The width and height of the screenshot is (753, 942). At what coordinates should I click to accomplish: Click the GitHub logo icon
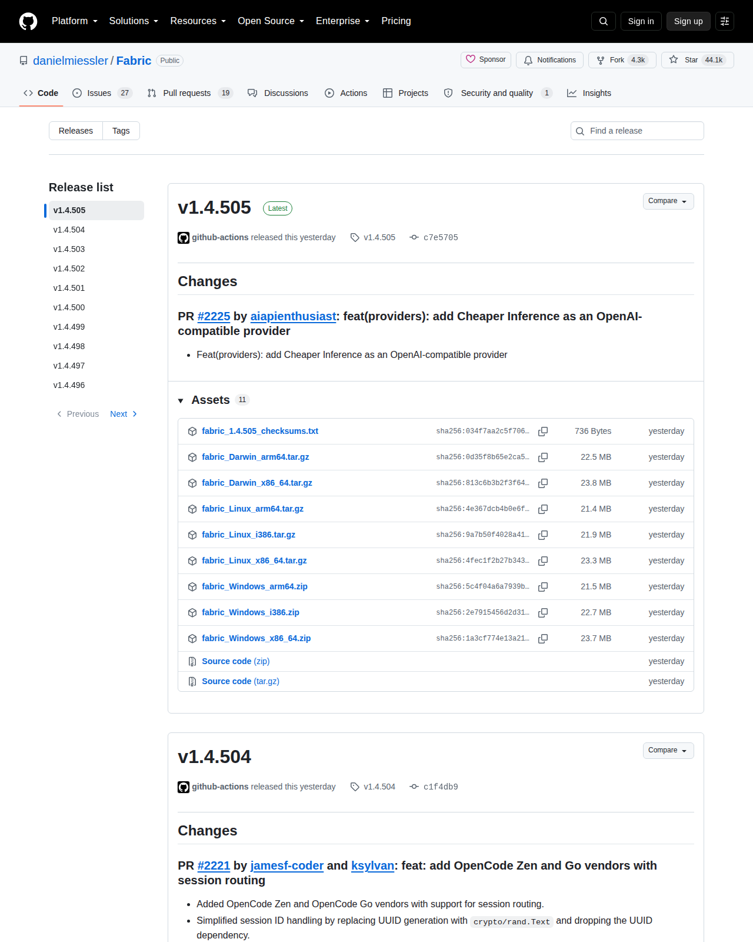(28, 21)
